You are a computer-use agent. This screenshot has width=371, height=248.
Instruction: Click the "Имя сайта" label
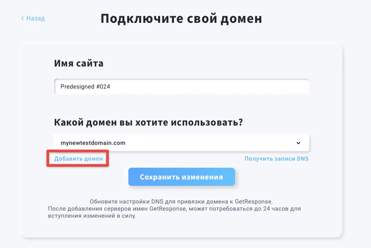[x=79, y=63]
